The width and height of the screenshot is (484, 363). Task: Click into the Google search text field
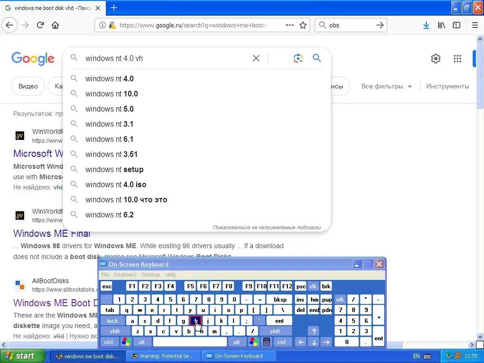pyautogui.click(x=167, y=58)
